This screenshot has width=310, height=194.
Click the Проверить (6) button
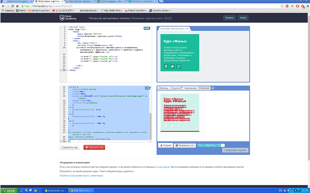click(185, 145)
